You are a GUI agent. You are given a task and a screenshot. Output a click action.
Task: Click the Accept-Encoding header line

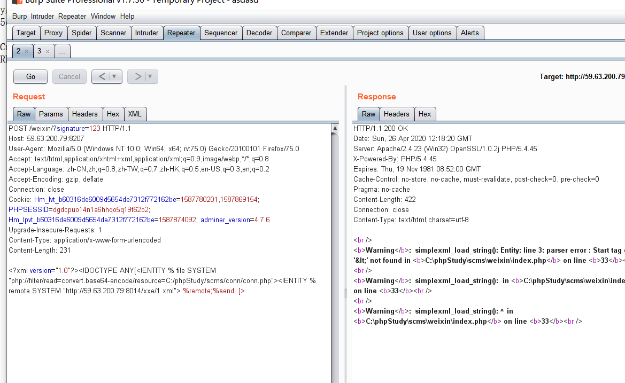[56, 179]
